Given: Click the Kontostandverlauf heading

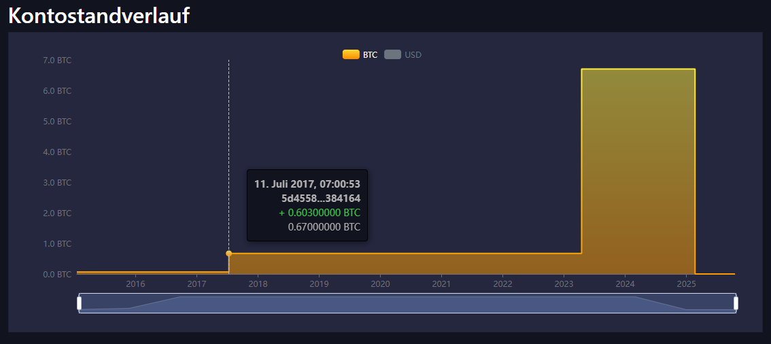Looking at the screenshot, I should point(99,16).
